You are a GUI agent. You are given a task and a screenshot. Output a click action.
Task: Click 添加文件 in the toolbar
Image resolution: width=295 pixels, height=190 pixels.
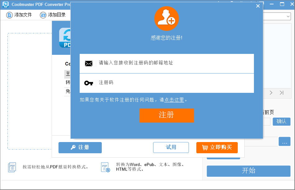click(19, 15)
